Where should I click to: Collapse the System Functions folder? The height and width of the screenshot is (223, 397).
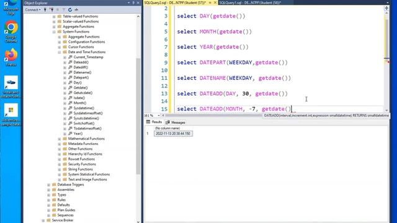54,32
